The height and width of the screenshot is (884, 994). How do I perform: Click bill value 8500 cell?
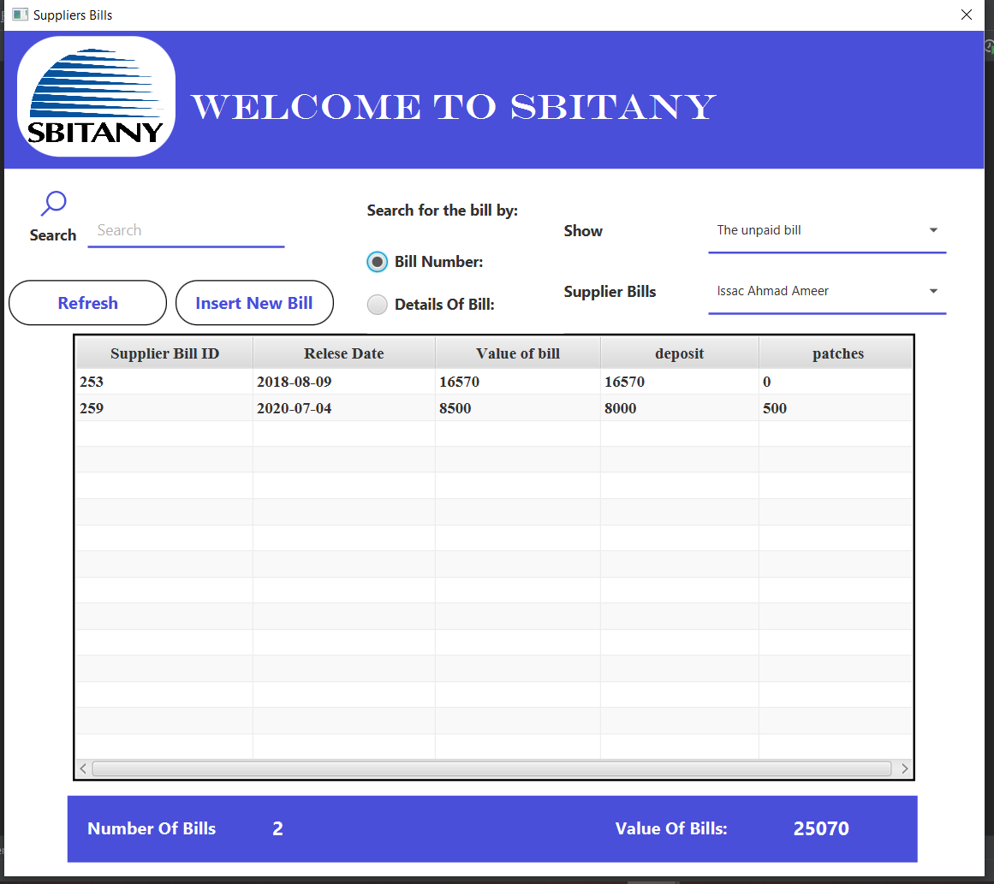point(517,408)
